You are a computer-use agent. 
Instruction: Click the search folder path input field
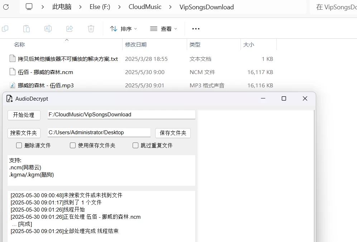click(x=122, y=115)
